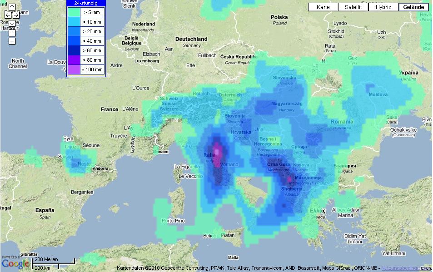Viewport: 433px width, 272px height.
Task: Click the > 60 mm legend swatch
Action: click(x=74, y=50)
